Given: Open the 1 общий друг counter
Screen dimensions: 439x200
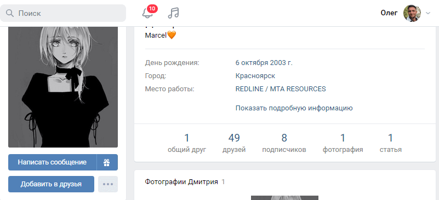Looking at the screenshot, I should 187,143.
